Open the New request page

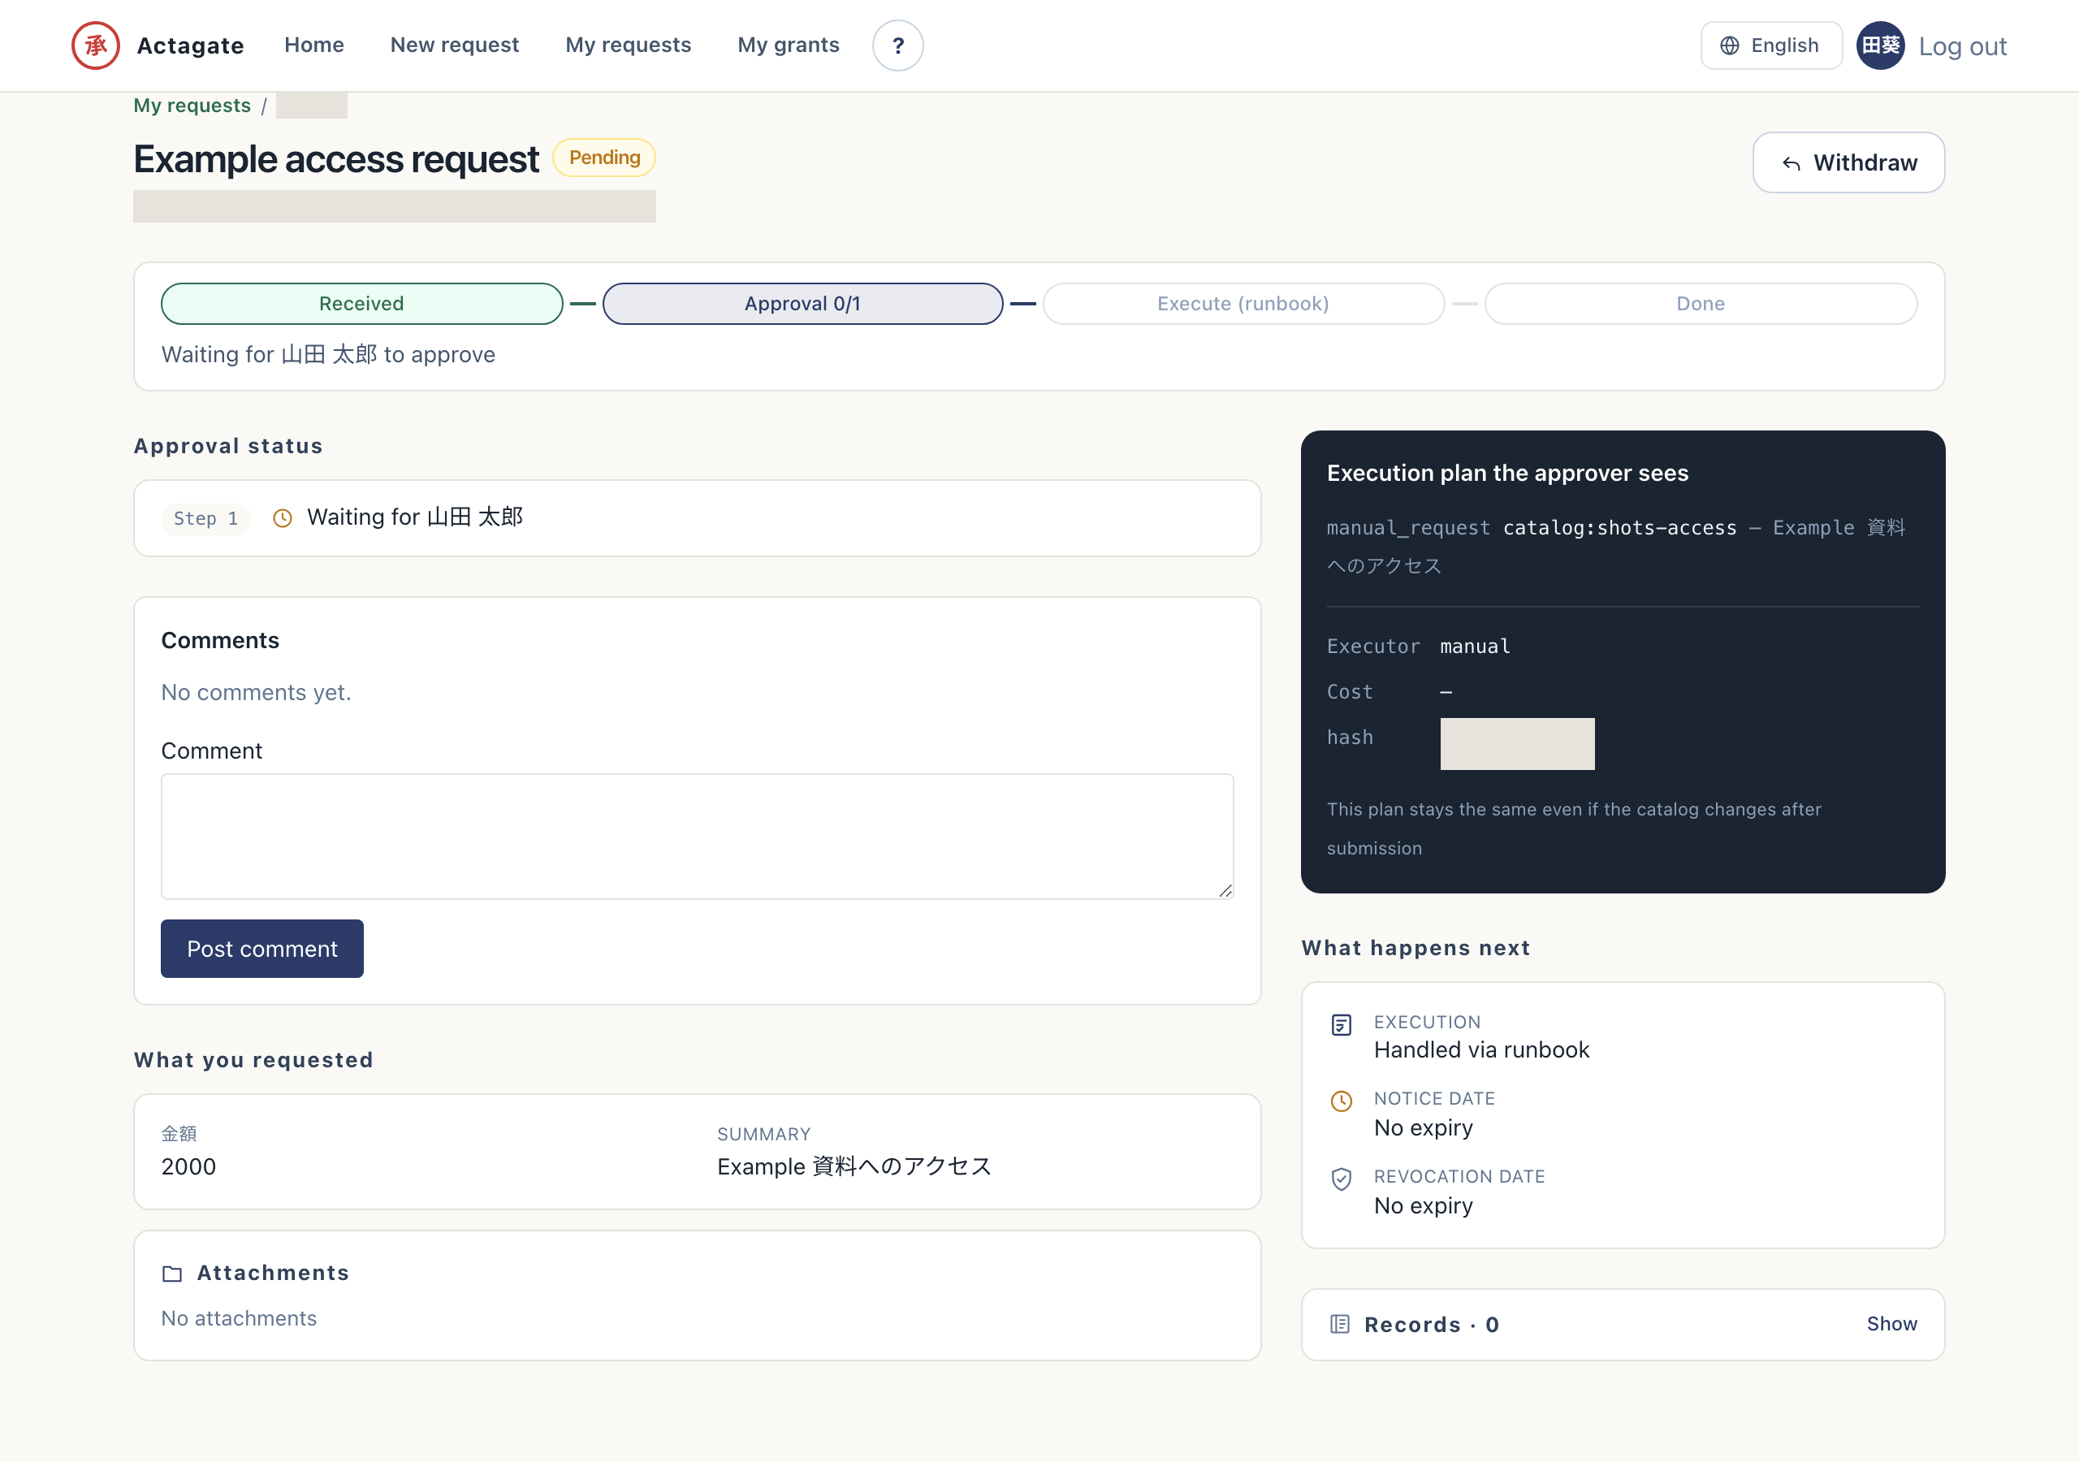click(455, 45)
